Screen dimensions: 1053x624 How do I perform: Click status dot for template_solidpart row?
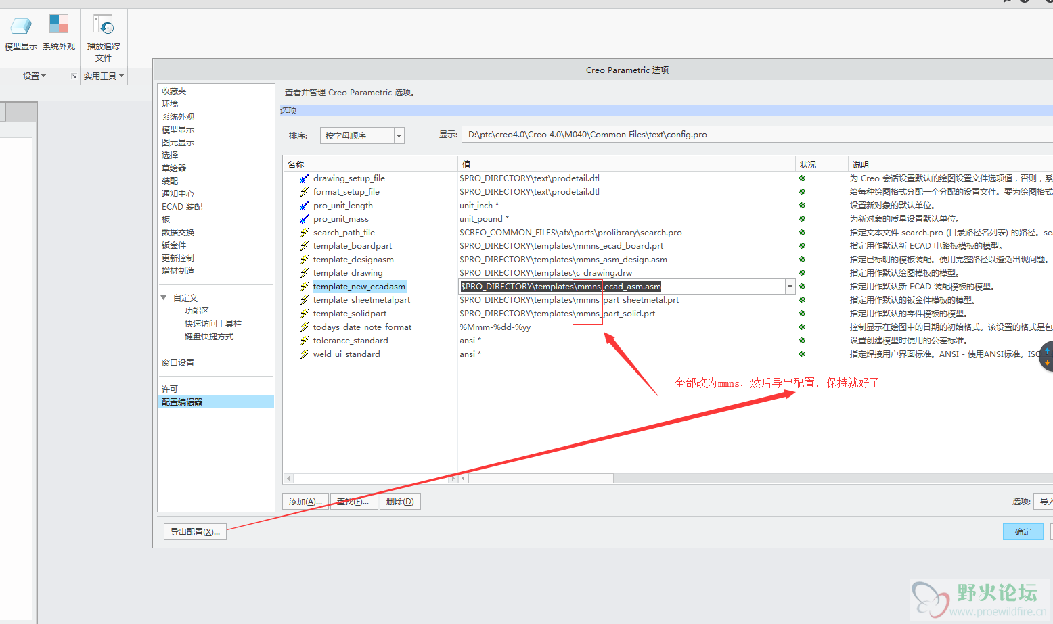click(x=802, y=314)
